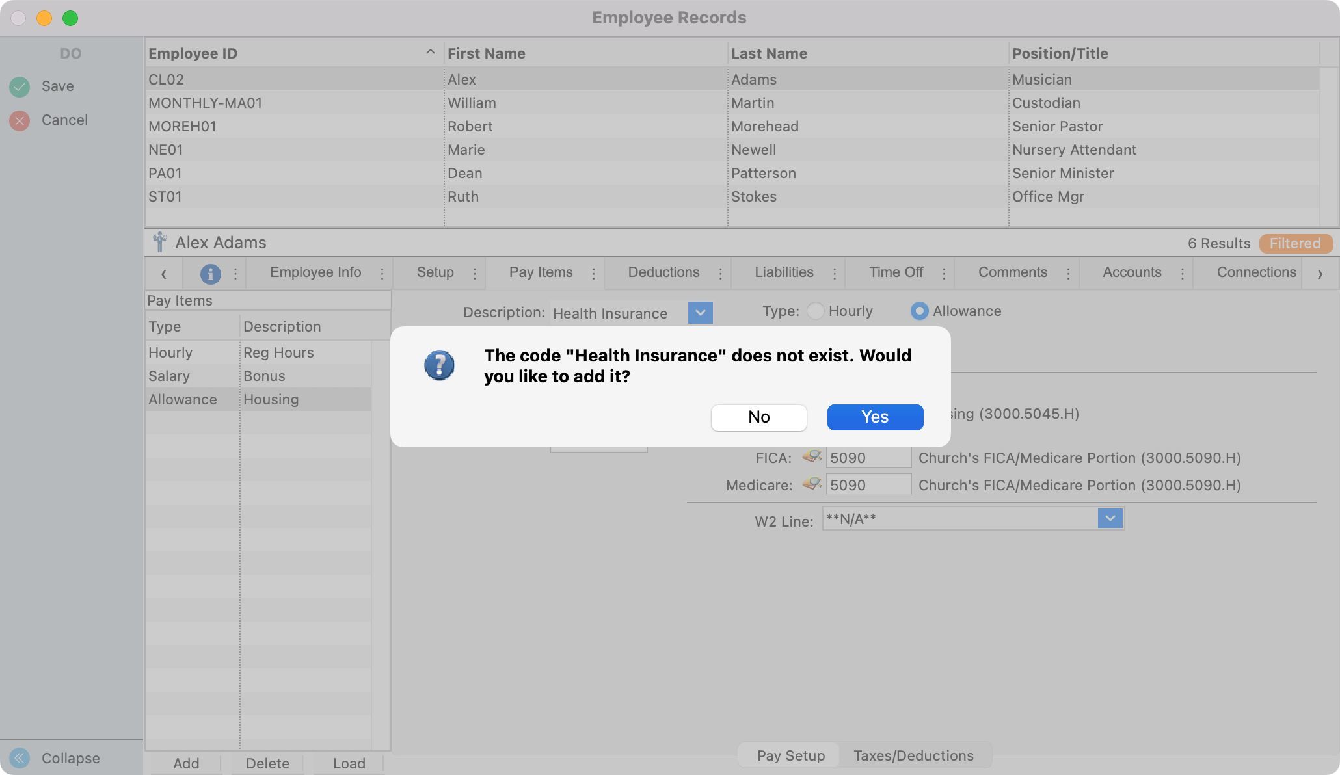Viewport: 1340px width, 775px height.
Task: Switch to the Deductions tab
Action: (663, 272)
